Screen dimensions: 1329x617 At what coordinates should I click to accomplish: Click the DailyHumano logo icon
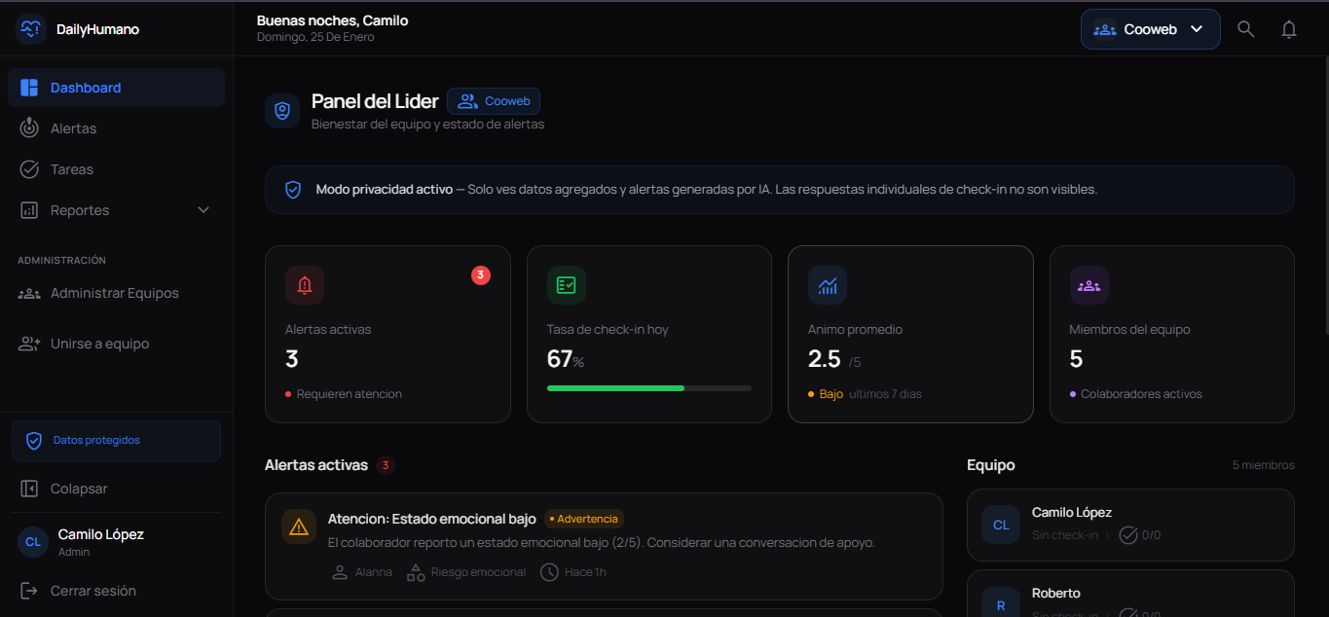pos(30,28)
